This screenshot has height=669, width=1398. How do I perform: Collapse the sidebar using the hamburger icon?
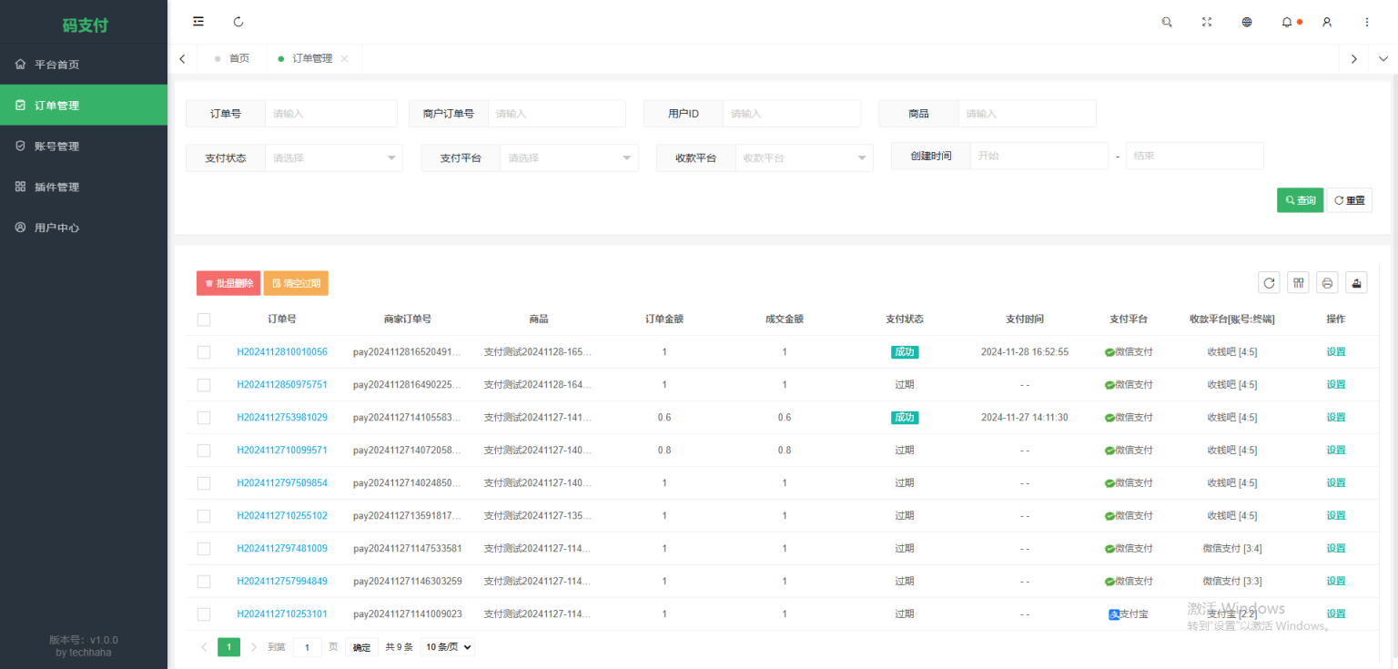click(x=198, y=21)
